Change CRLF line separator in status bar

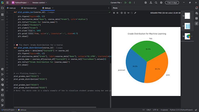[149, 110]
